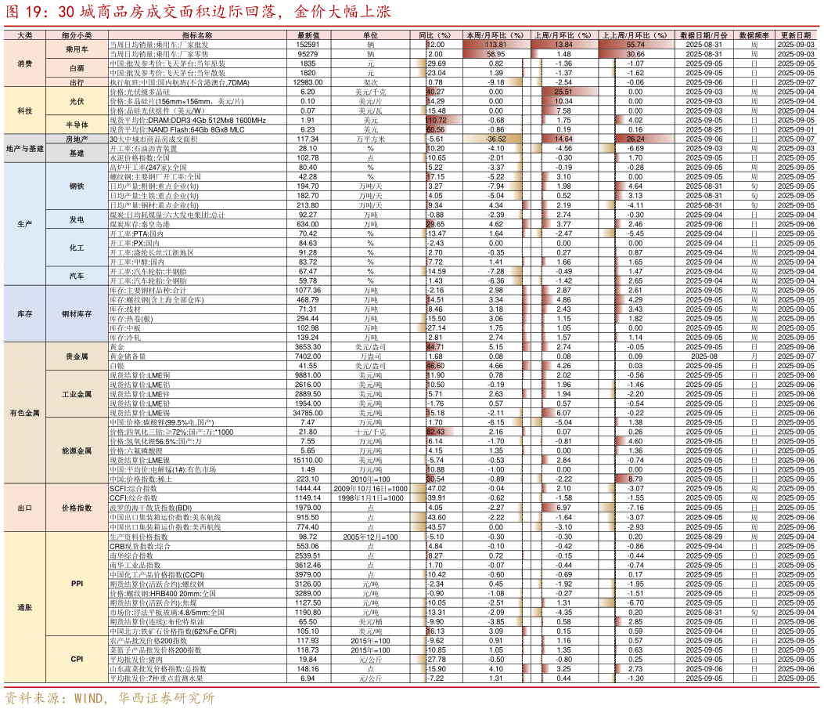Click the 细分小类 column header

click(77, 35)
